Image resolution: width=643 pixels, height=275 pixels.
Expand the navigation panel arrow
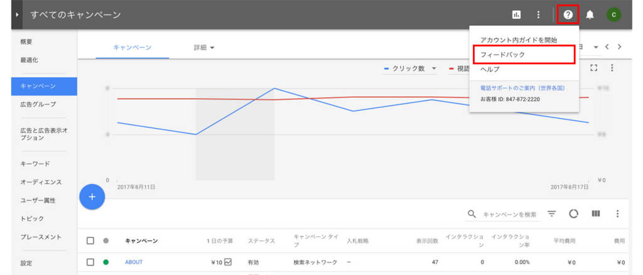click(x=17, y=14)
